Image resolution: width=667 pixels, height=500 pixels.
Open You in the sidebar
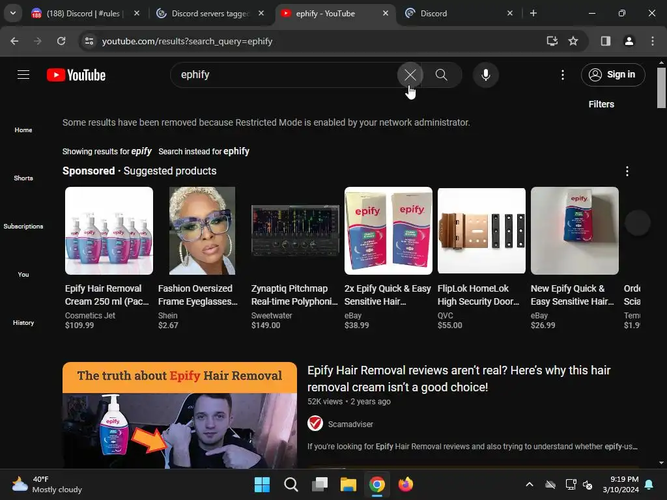tap(23, 275)
